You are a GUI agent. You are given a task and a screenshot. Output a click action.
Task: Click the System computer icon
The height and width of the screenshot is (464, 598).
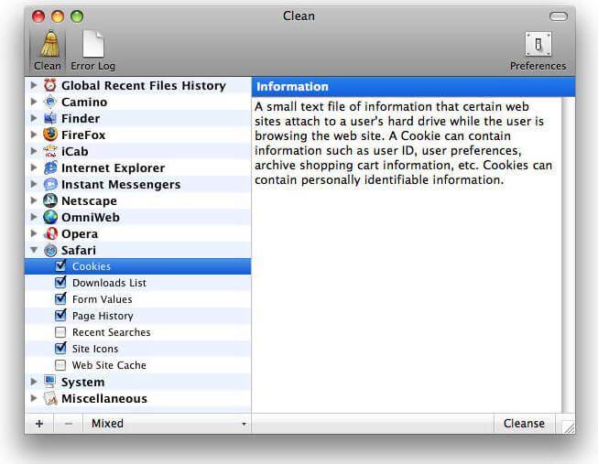pyautogui.click(x=50, y=382)
